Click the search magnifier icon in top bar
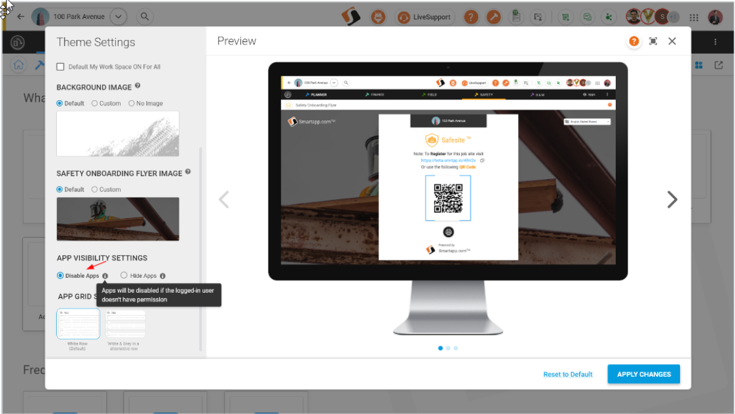735x414 pixels. [144, 16]
